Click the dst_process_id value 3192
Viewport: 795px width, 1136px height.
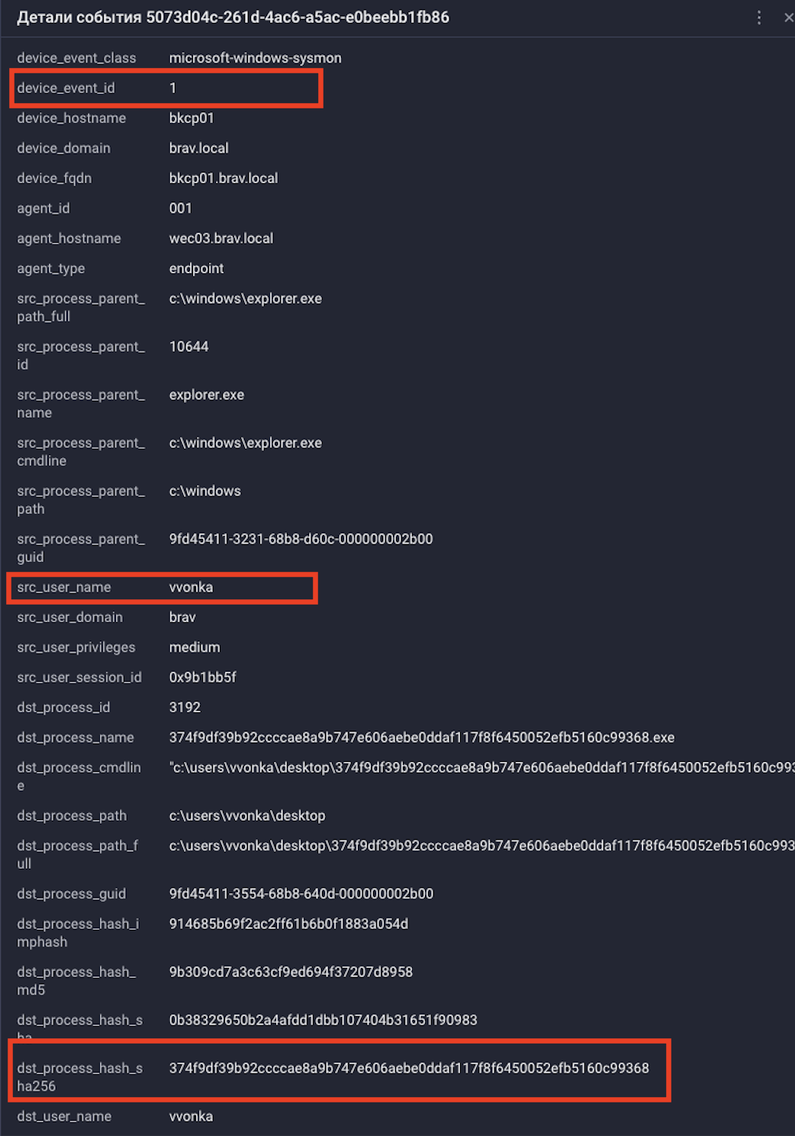[185, 708]
